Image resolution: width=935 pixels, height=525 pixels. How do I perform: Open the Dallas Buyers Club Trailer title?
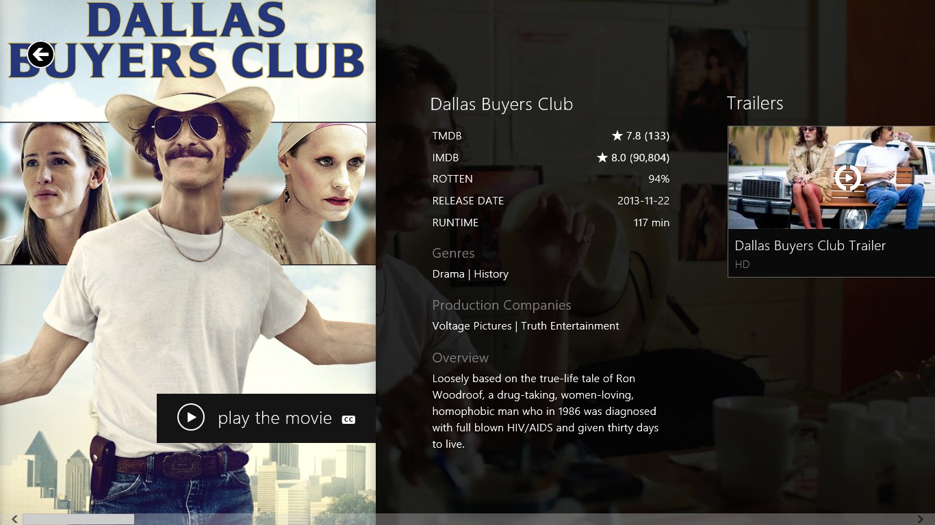(x=810, y=245)
